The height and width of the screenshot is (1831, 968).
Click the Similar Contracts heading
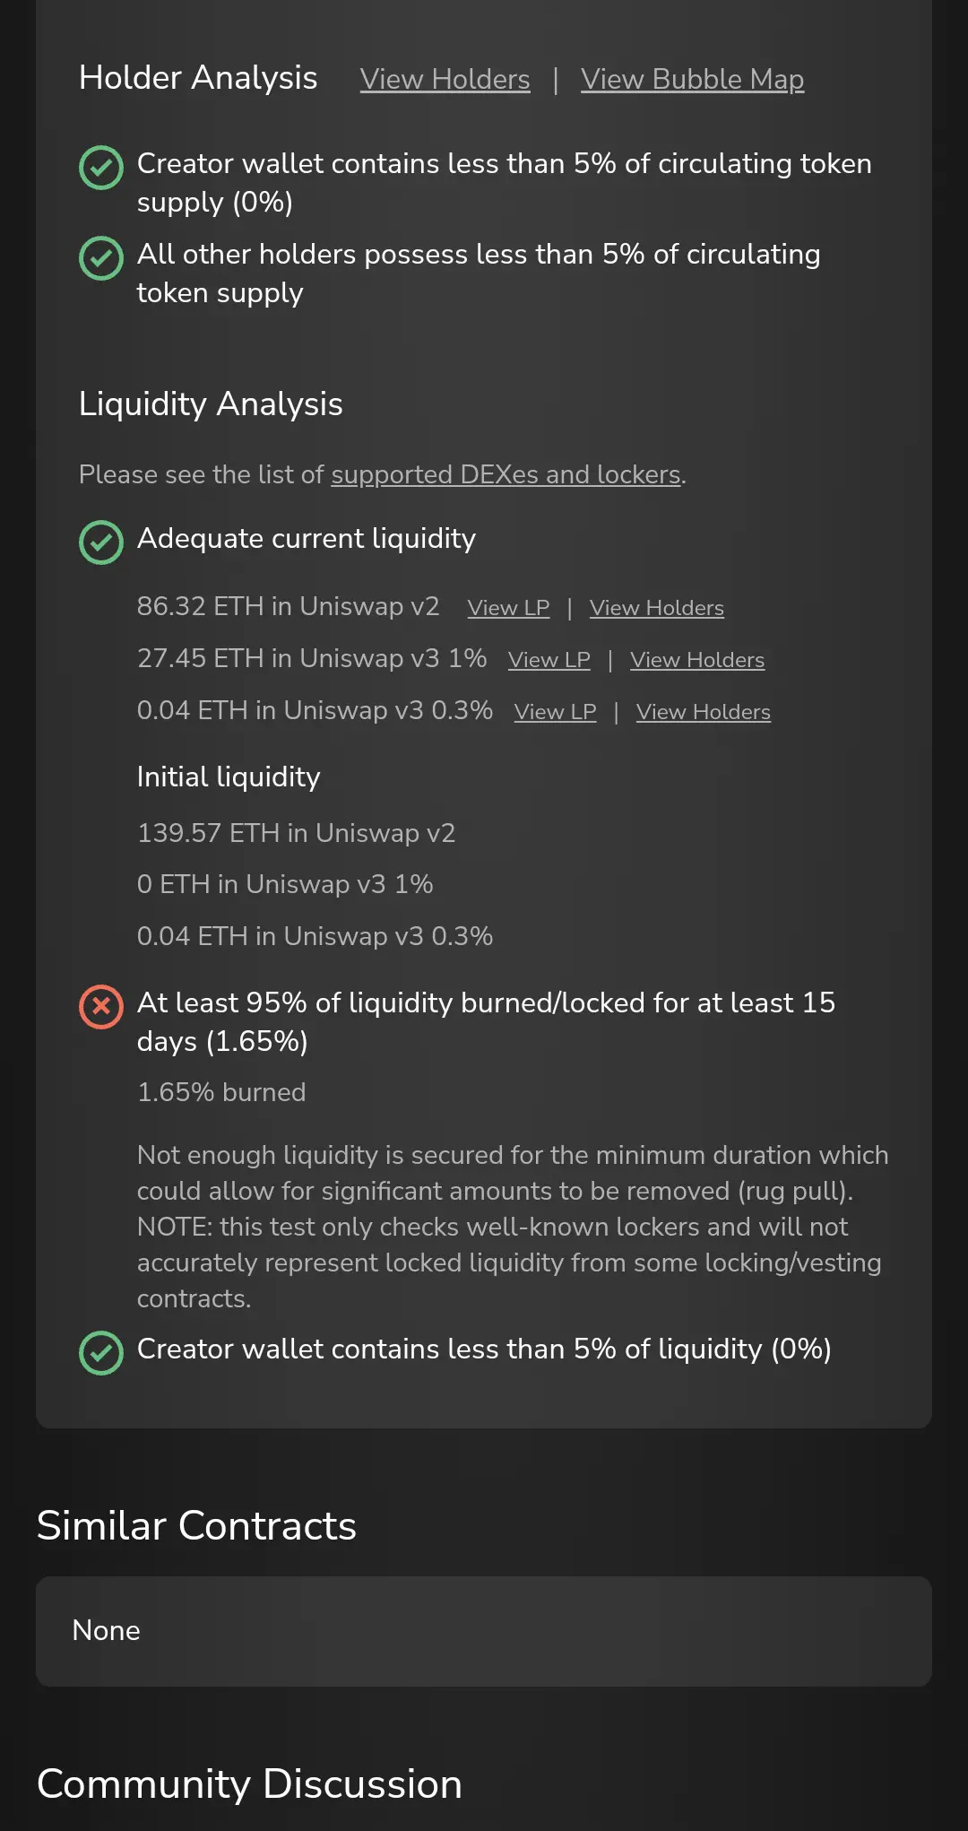click(x=196, y=1525)
